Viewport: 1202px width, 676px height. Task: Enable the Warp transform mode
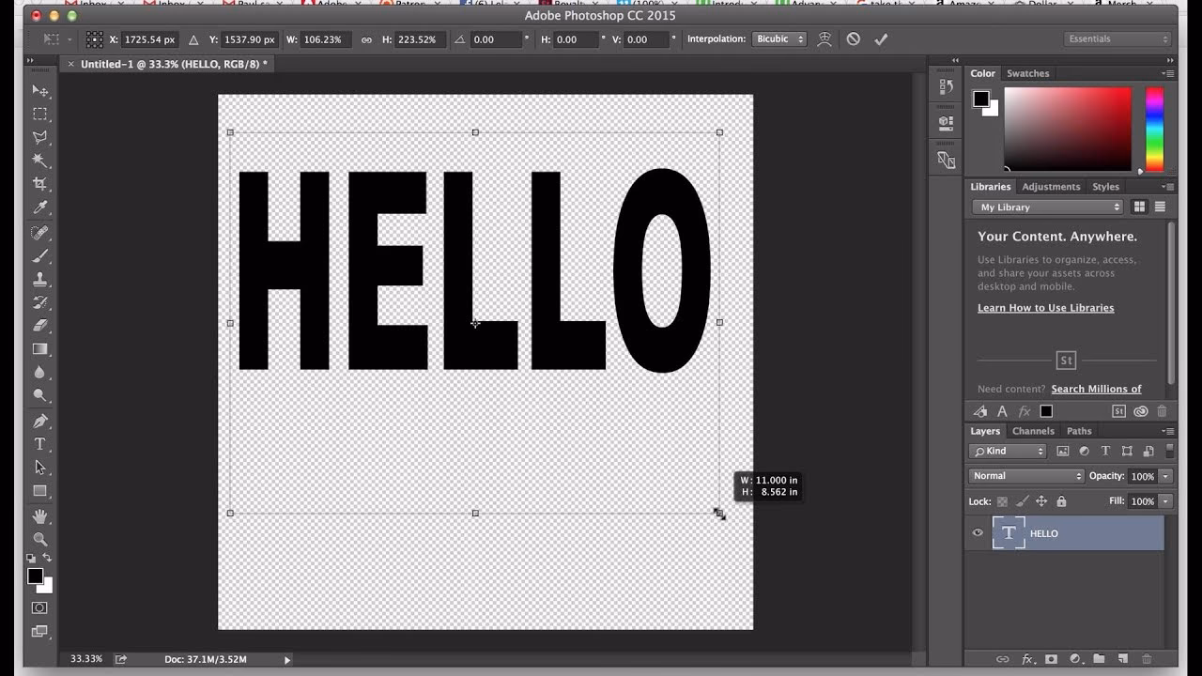coord(824,38)
